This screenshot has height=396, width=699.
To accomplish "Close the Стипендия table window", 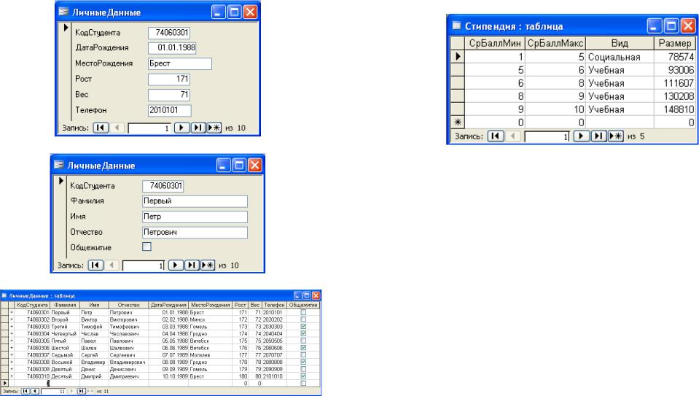I will tap(687, 26).
